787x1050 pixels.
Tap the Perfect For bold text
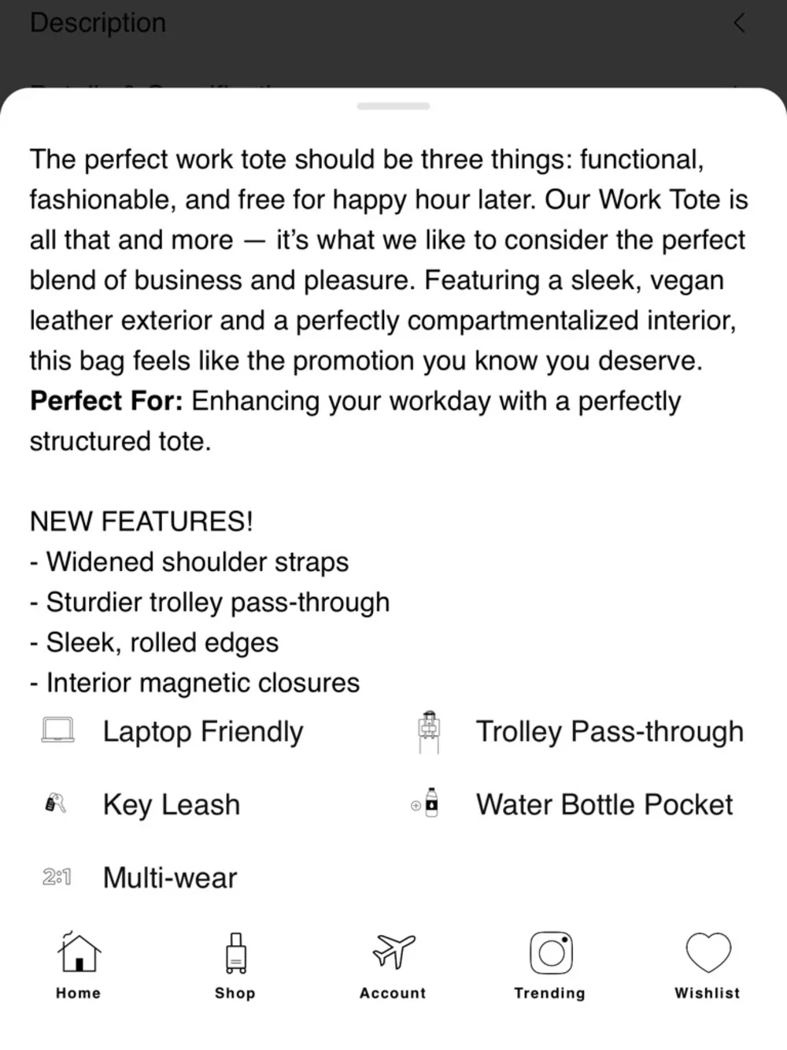pyautogui.click(x=106, y=401)
